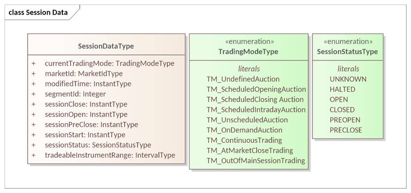Select the sessionStatus: SessionStatusType attribute
411x193 pixels.
(x=98, y=145)
